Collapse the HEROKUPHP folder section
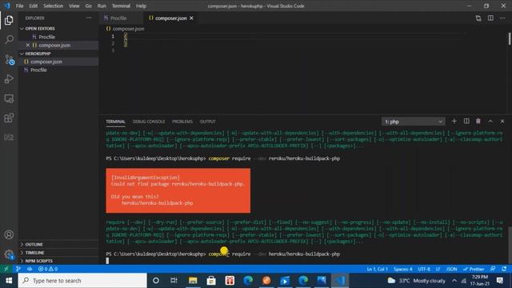Screen dimensions: 512x288 tap(58, 54)
